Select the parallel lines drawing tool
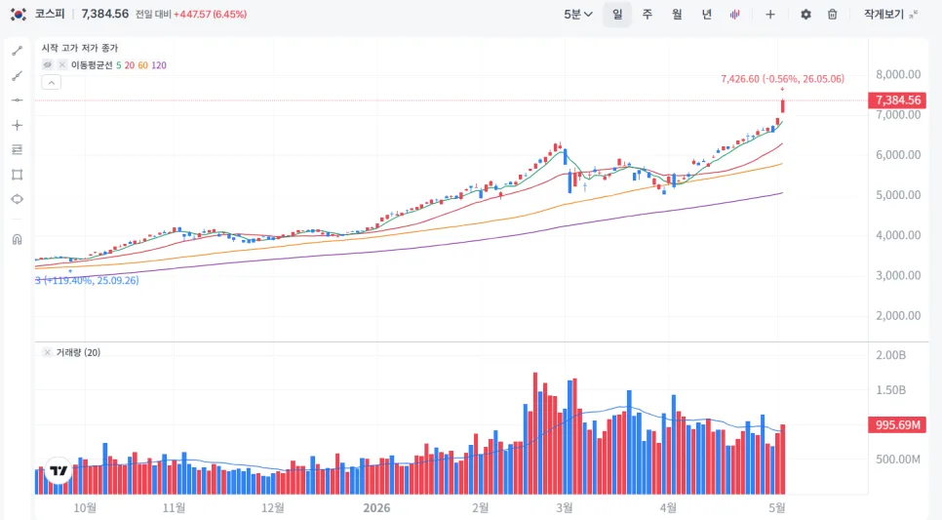This screenshot has height=520, width=942. (17, 149)
